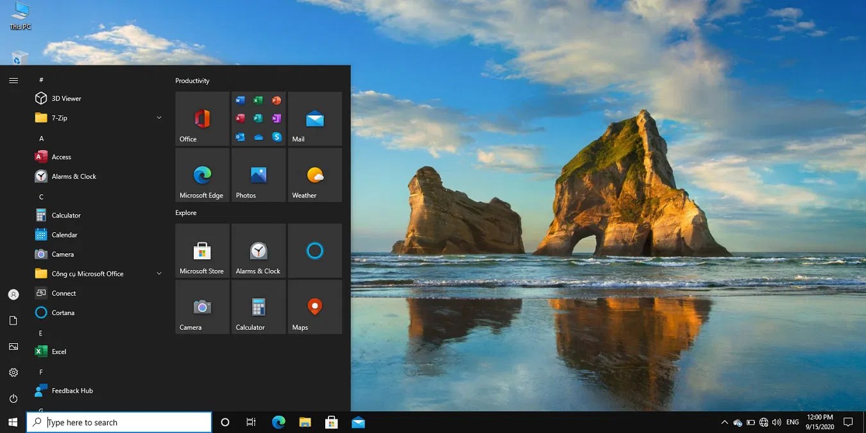Launch the Mail tile in Start menu

point(315,119)
